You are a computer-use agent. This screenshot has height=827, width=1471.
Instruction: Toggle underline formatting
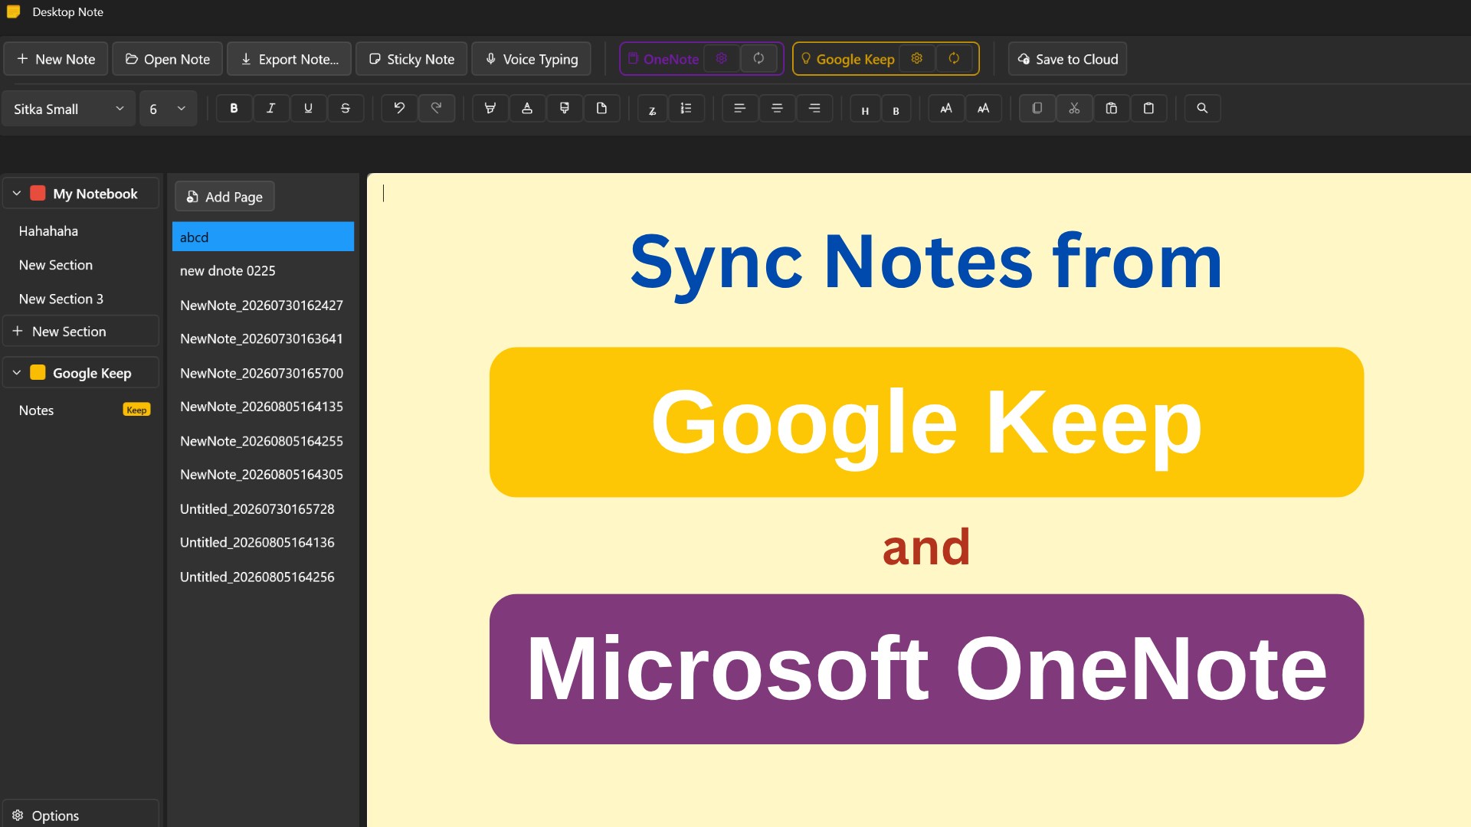pyautogui.click(x=308, y=109)
